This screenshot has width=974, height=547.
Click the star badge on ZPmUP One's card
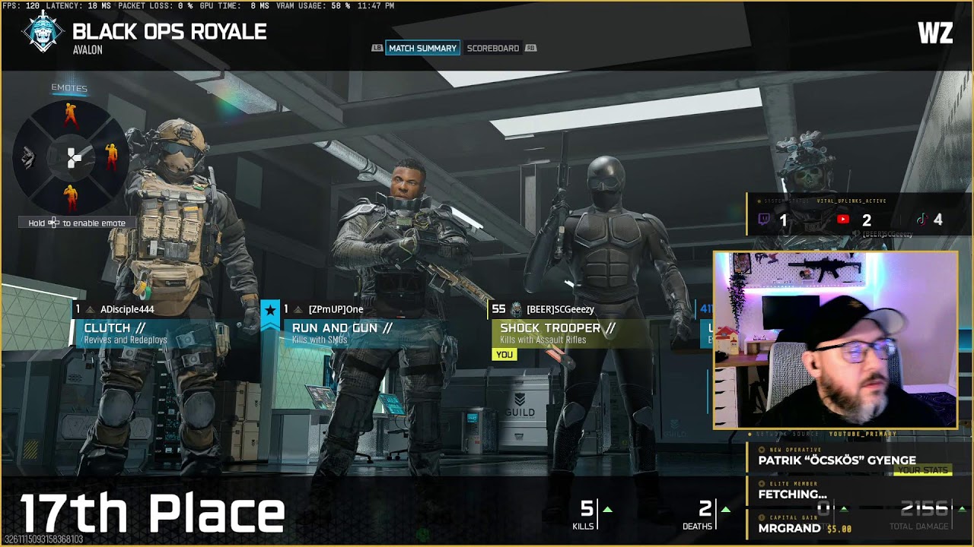coord(270,311)
